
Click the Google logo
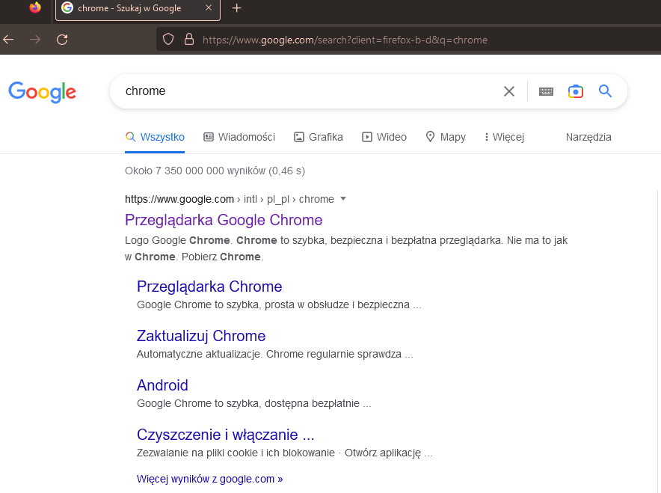point(42,92)
